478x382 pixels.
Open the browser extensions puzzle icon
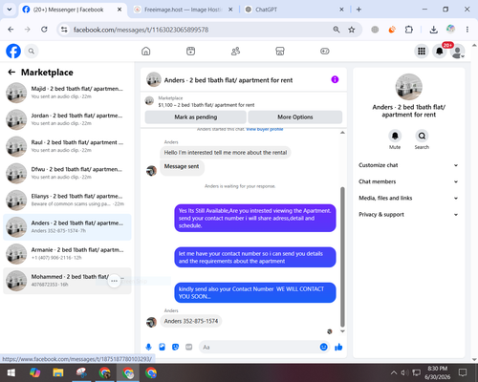point(409,30)
